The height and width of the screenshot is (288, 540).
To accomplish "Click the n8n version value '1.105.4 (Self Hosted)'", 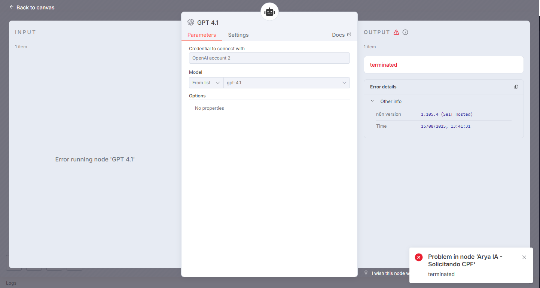I will point(447,114).
